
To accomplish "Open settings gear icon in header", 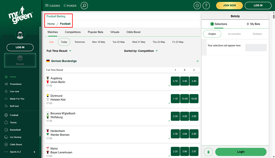I will (x=197, y=5).
